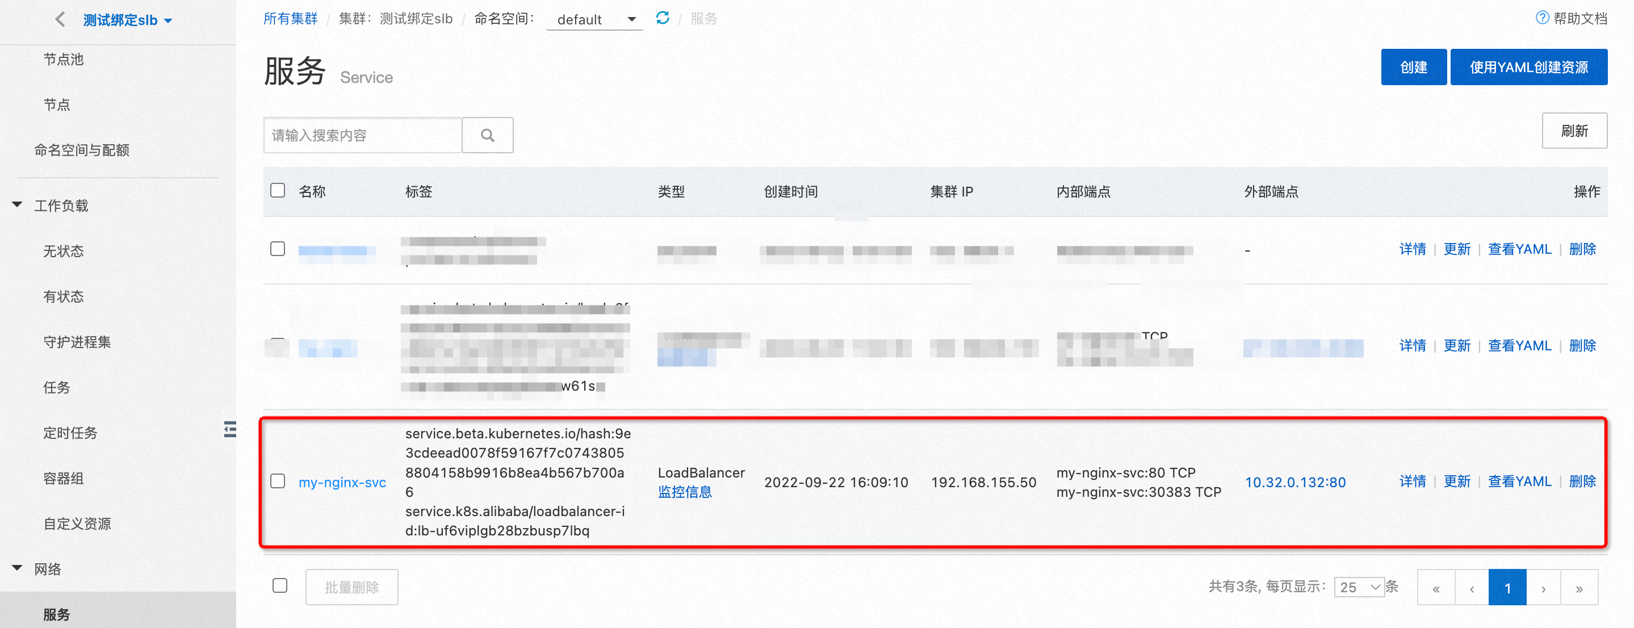Click the 192.168.155.50 cluster IP cell

pos(983,482)
